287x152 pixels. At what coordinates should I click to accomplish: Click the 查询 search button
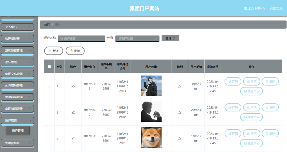pyautogui.click(x=170, y=38)
